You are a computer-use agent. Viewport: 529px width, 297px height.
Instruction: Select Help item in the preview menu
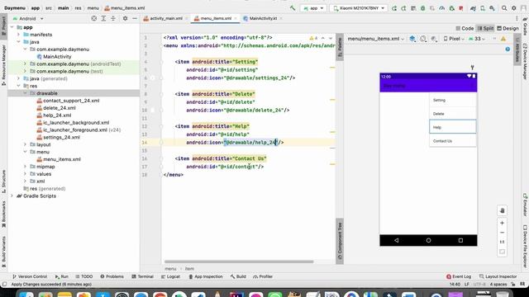452,126
